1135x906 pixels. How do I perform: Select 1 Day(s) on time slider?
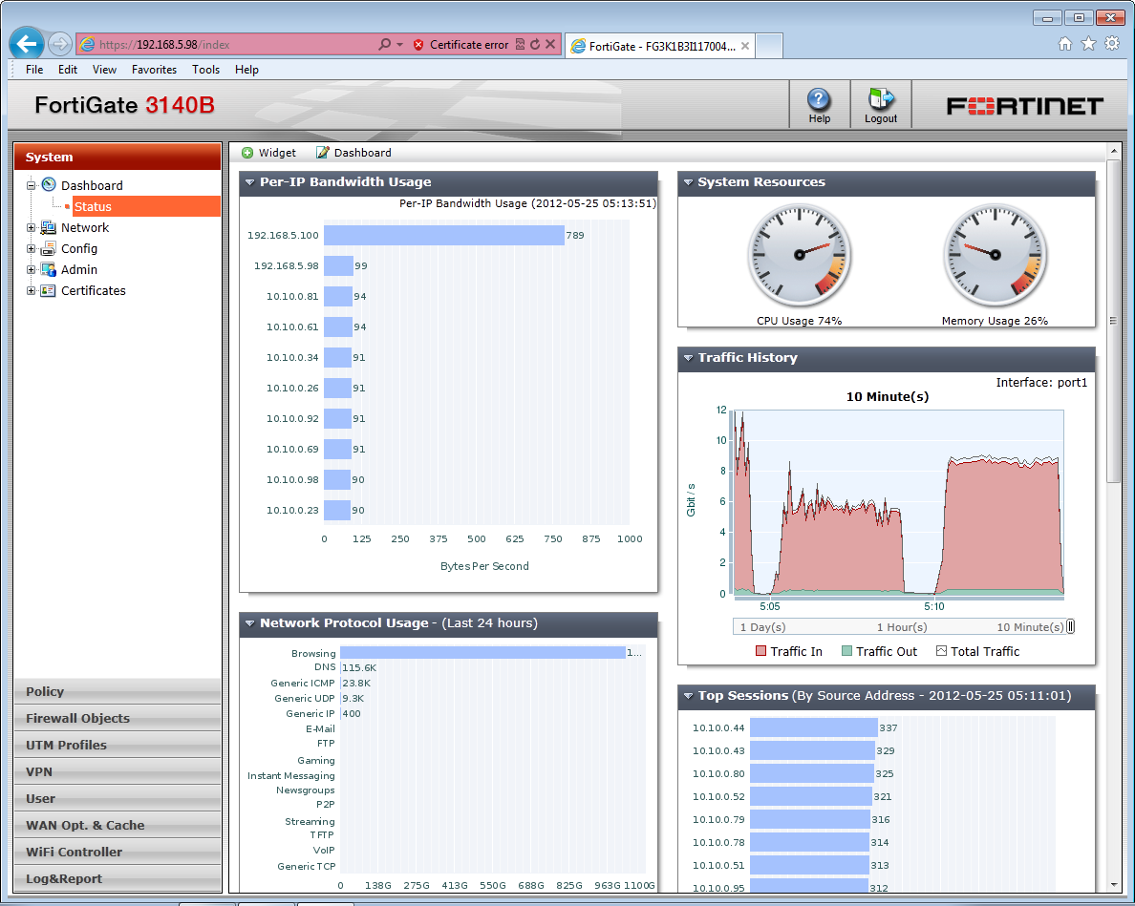762,627
